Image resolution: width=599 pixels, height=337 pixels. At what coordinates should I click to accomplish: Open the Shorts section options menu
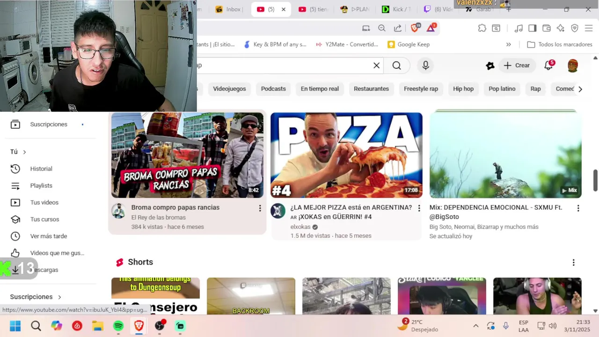tap(573, 263)
